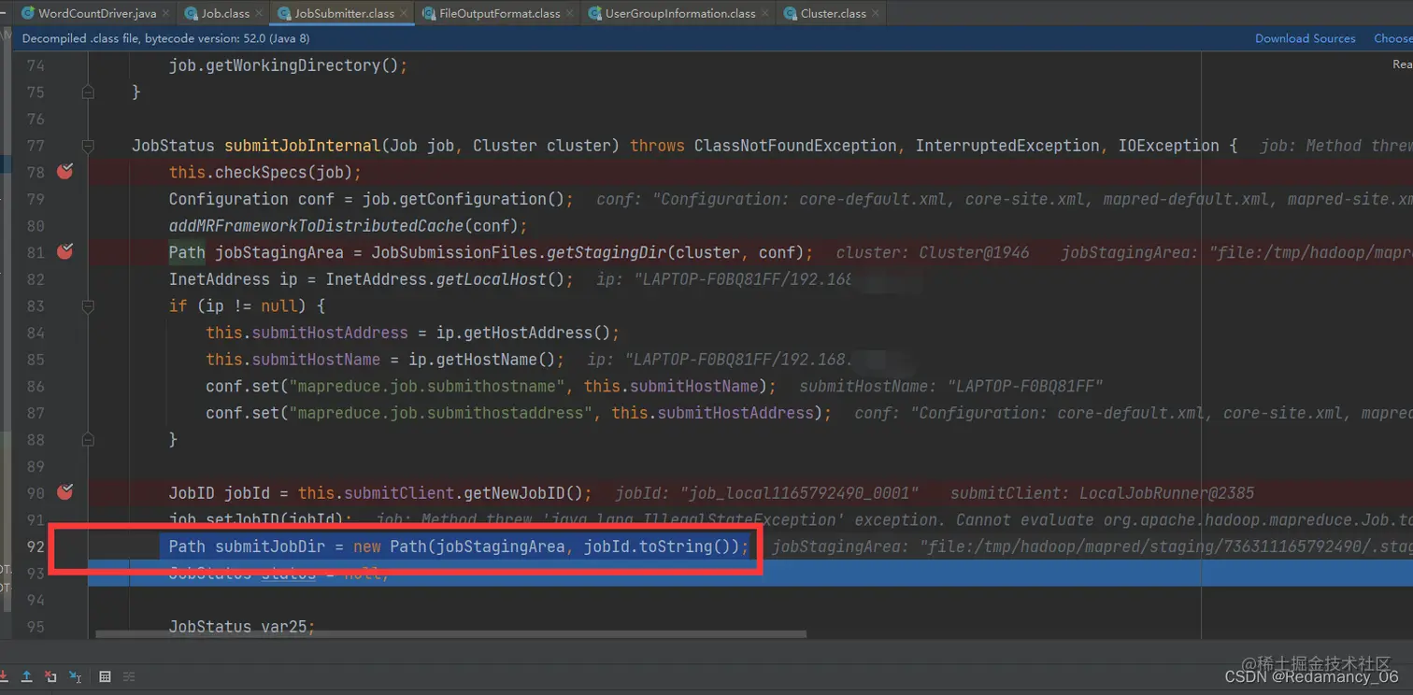Open the FileOutputFormat.class tab

pos(500,14)
